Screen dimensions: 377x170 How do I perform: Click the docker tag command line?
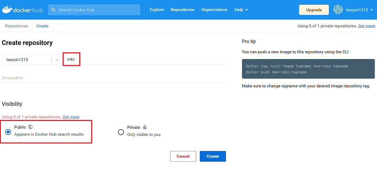[297, 66]
